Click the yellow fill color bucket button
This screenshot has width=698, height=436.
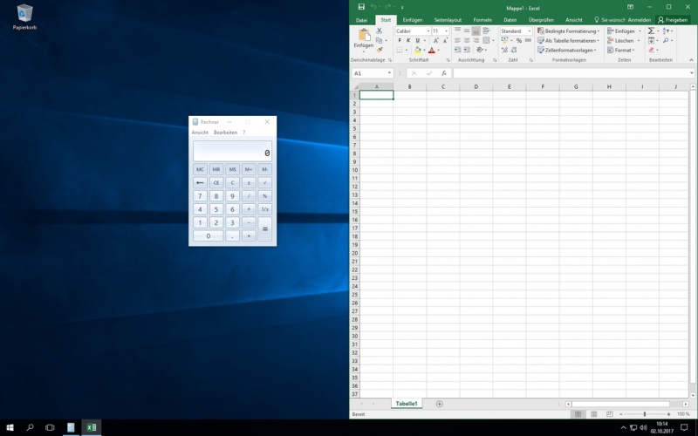(x=418, y=50)
